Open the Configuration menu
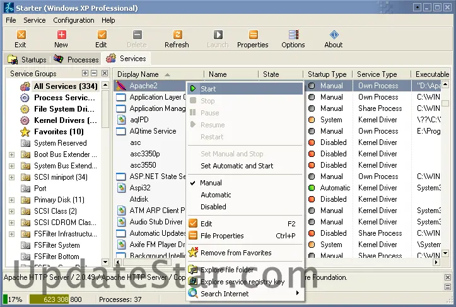 (x=74, y=20)
